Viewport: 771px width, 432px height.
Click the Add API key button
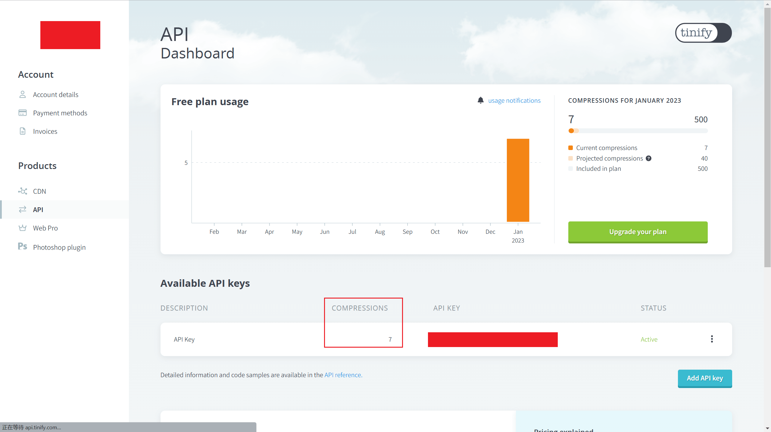click(705, 378)
